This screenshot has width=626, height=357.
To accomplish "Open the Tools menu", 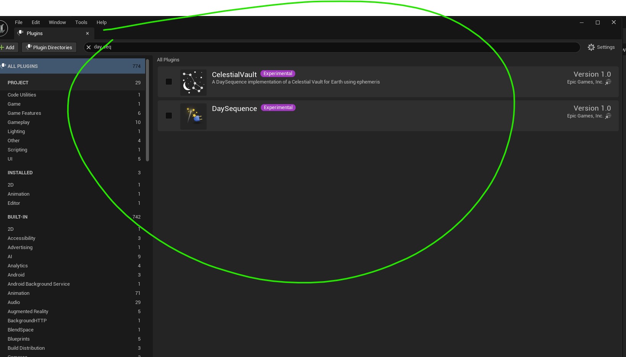I will pyautogui.click(x=81, y=23).
